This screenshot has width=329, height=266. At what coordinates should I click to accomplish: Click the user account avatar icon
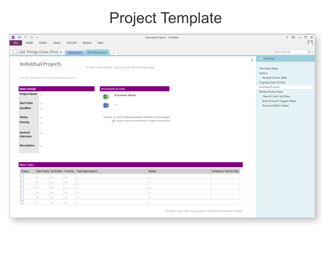[x=310, y=43]
